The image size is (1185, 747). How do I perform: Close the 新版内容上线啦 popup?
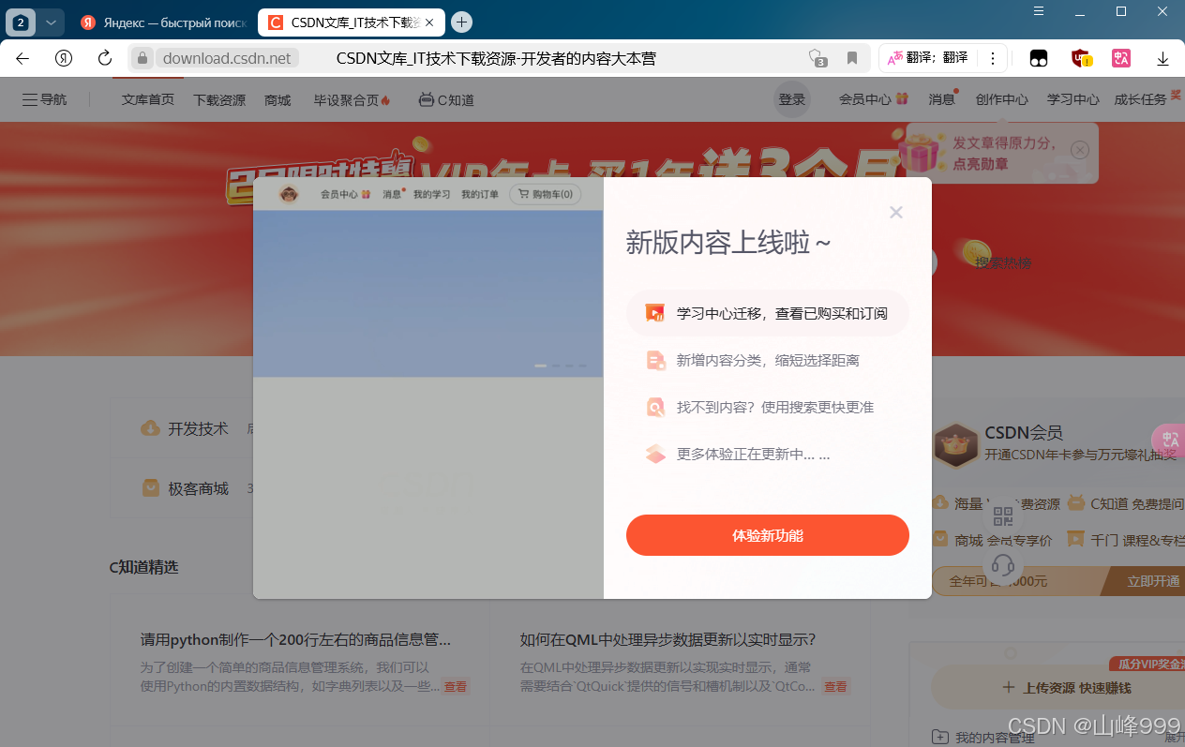(x=896, y=212)
